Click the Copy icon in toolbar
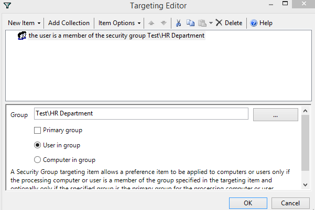 (190, 23)
